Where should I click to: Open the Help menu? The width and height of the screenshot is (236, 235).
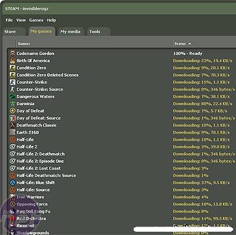tap(51, 20)
